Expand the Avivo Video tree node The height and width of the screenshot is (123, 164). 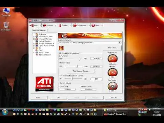[x=34, y=53]
